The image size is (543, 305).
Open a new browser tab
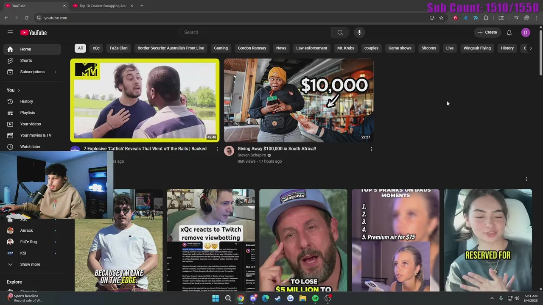click(142, 6)
